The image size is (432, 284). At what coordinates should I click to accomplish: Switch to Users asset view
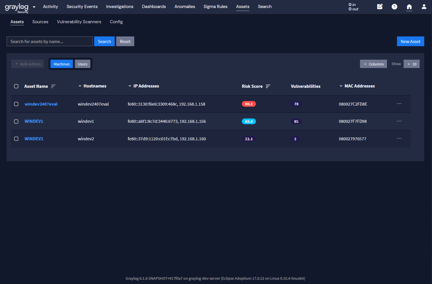(83, 64)
